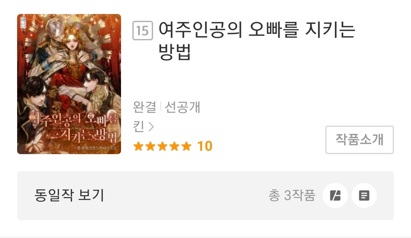
Task: Click the word 방법 in the title
Action: click(x=175, y=52)
